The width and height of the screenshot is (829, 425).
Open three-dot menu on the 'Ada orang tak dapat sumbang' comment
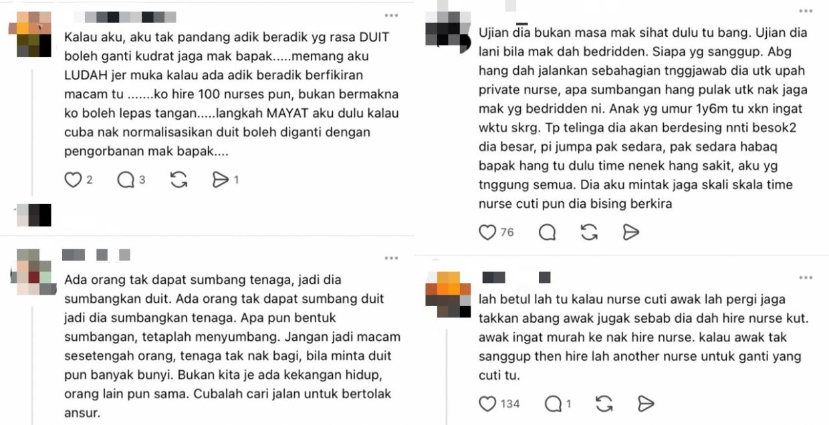391,258
